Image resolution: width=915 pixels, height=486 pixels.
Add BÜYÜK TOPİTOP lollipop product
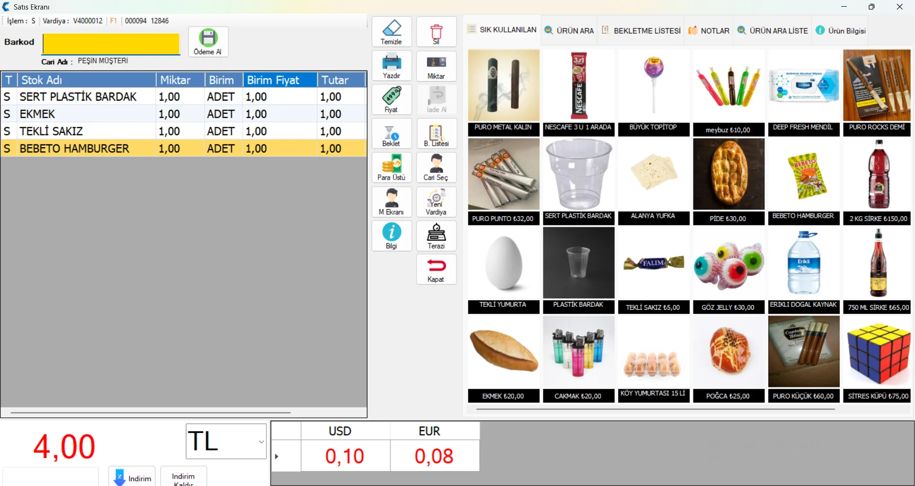pyautogui.click(x=654, y=93)
